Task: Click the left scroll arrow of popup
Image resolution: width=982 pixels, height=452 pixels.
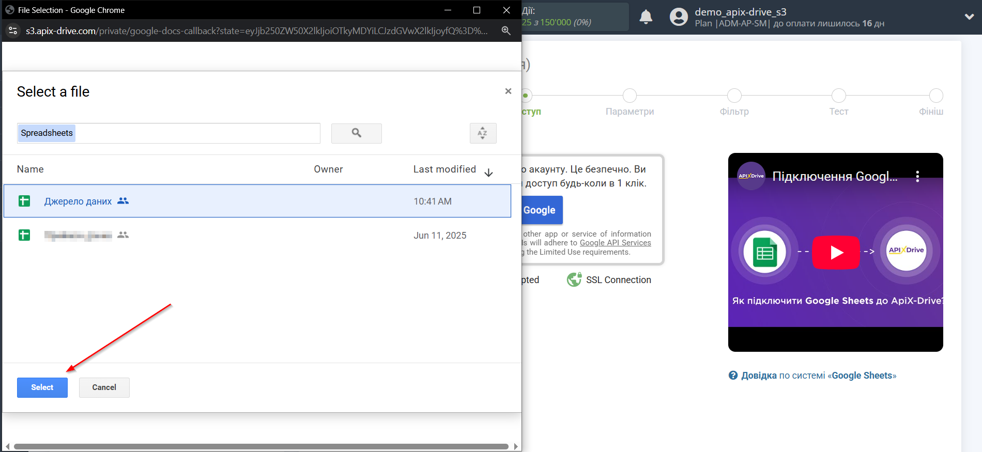Action: [x=7, y=446]
